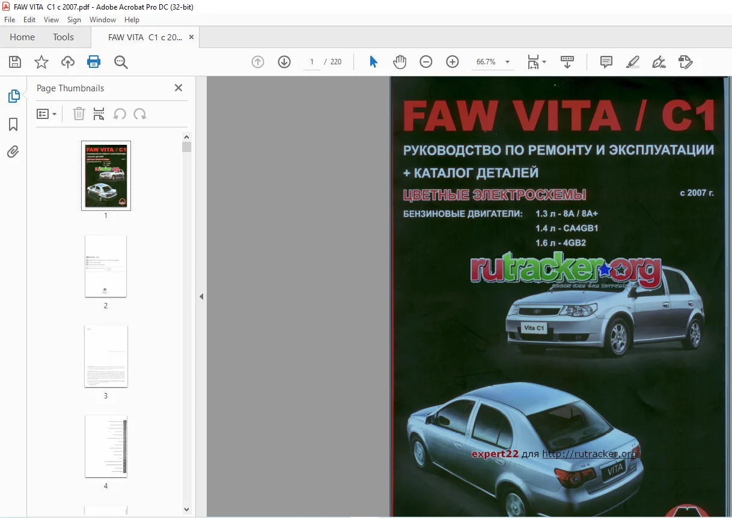Go to the previous page with the up arrow

pyautogui.click(x=258, y=62)
